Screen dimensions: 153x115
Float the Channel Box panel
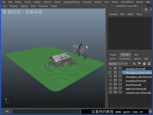click(148, 6)
